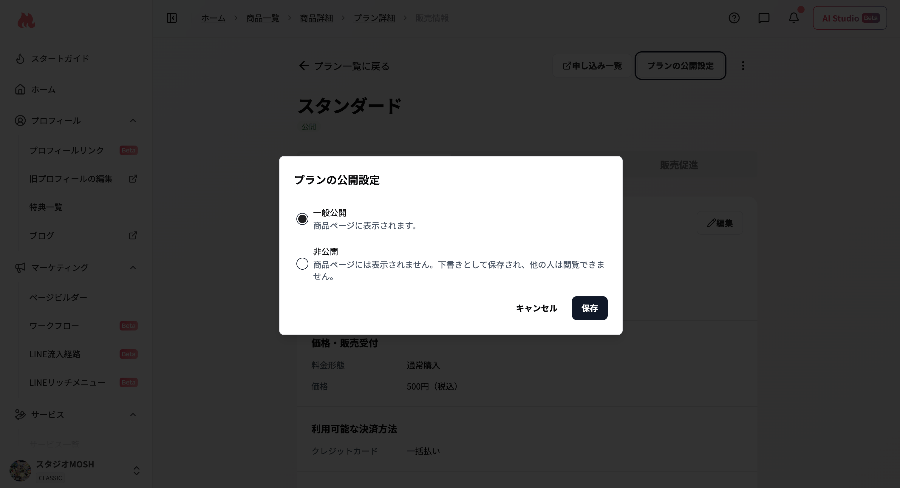This screenshot has width=900, height=488.
Task: Click the three-dot more options icon
Action: pos(743,66)
